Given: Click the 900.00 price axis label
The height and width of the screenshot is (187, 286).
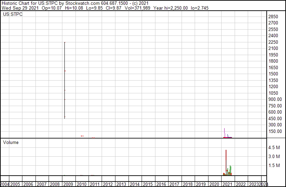Looking at the screenshot, I should tap(274, 100).
